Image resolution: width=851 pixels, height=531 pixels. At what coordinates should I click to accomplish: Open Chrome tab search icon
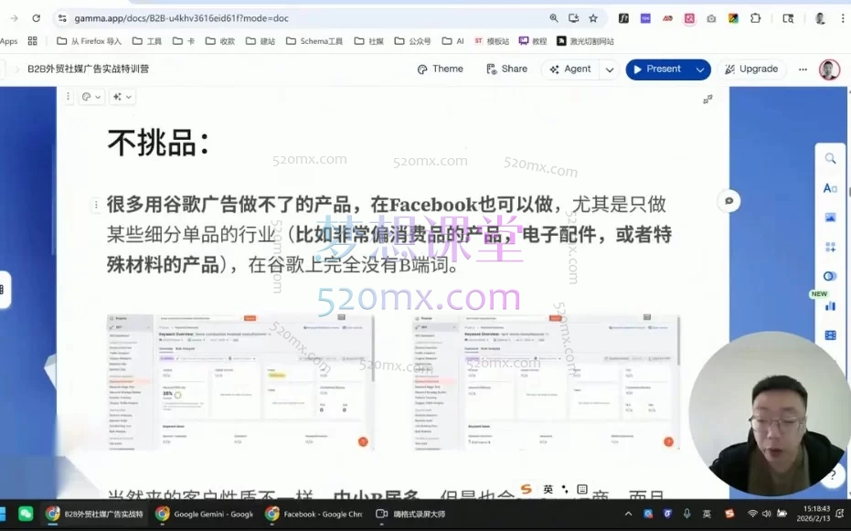788,18
